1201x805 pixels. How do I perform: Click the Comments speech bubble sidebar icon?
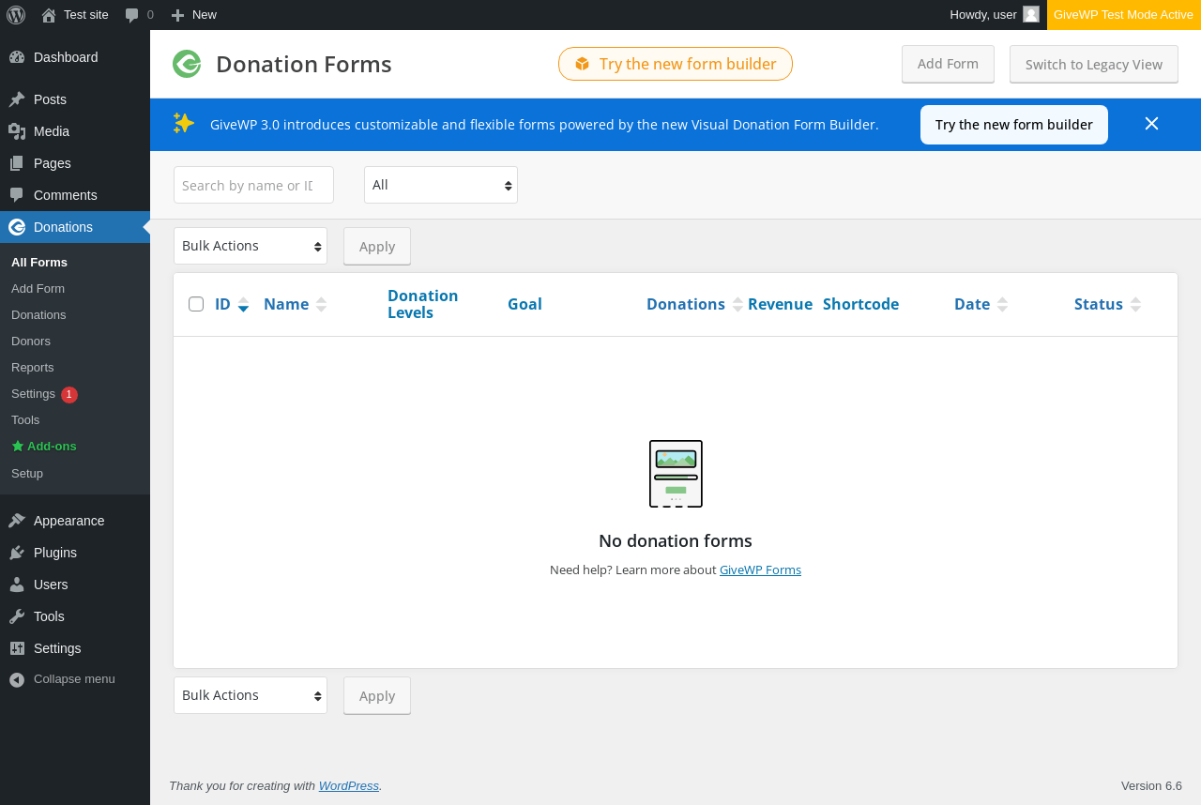coord(17,195)
